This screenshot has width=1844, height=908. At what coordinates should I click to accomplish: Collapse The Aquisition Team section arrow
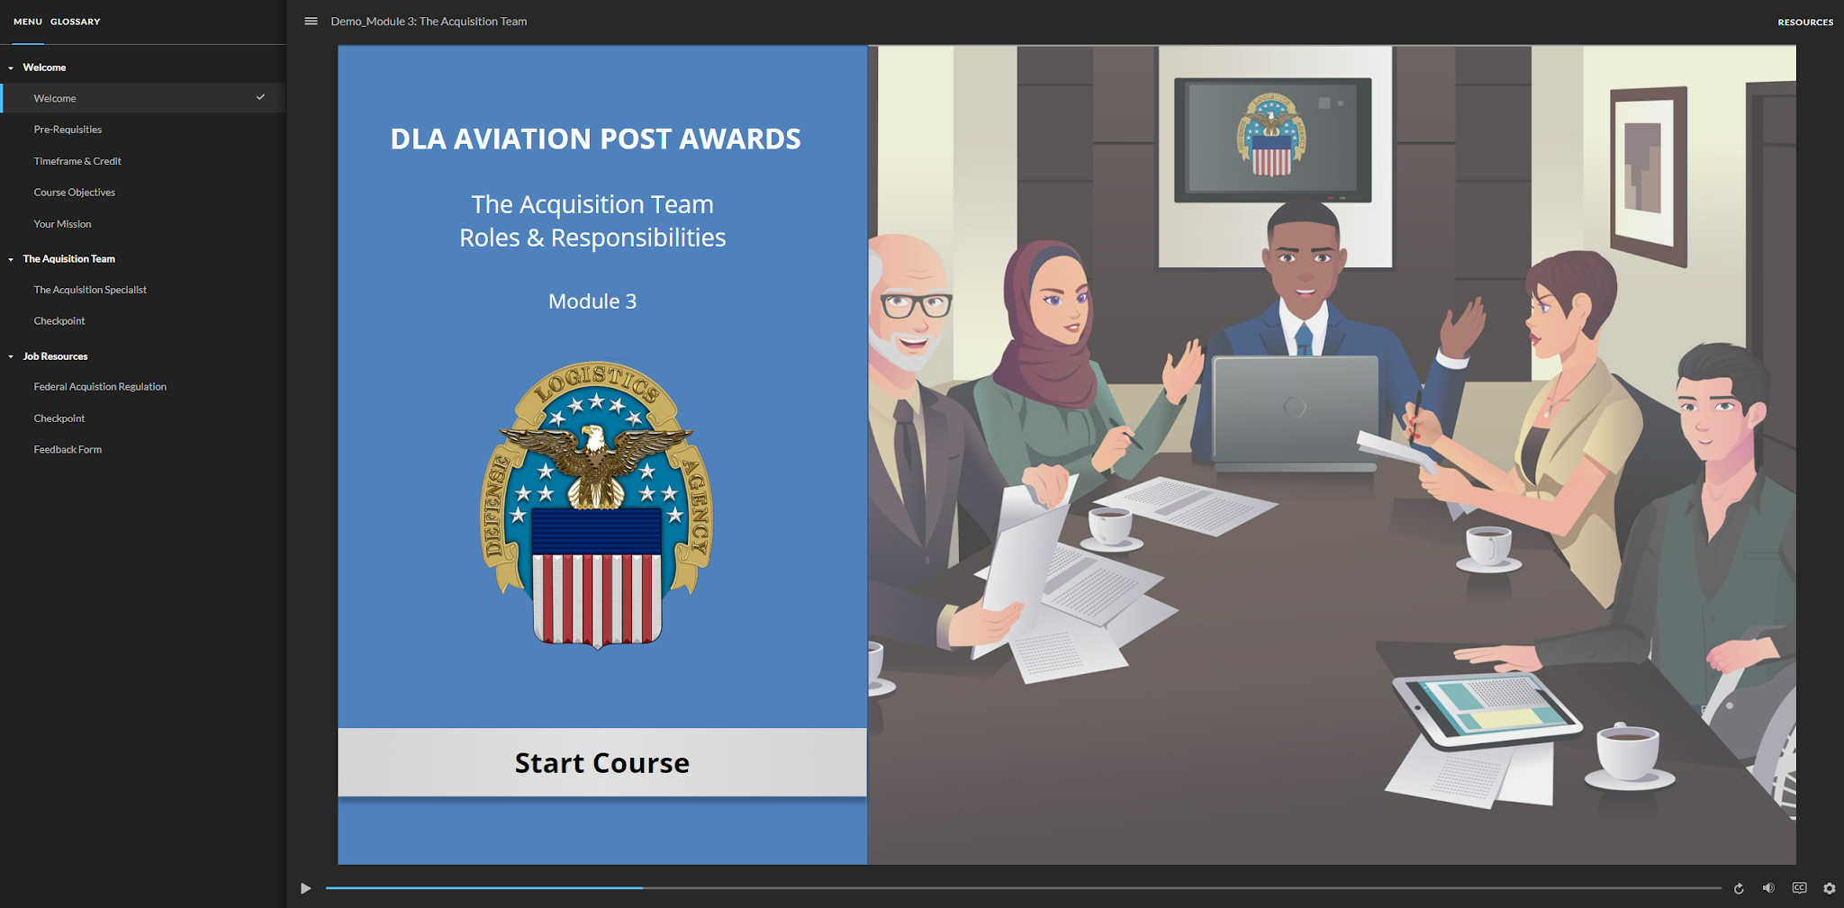pyautogui.click(x=11, y=259)
